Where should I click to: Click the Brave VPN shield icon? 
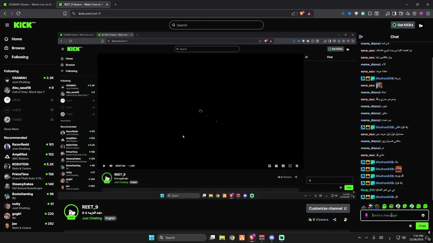tap(414, 13)
